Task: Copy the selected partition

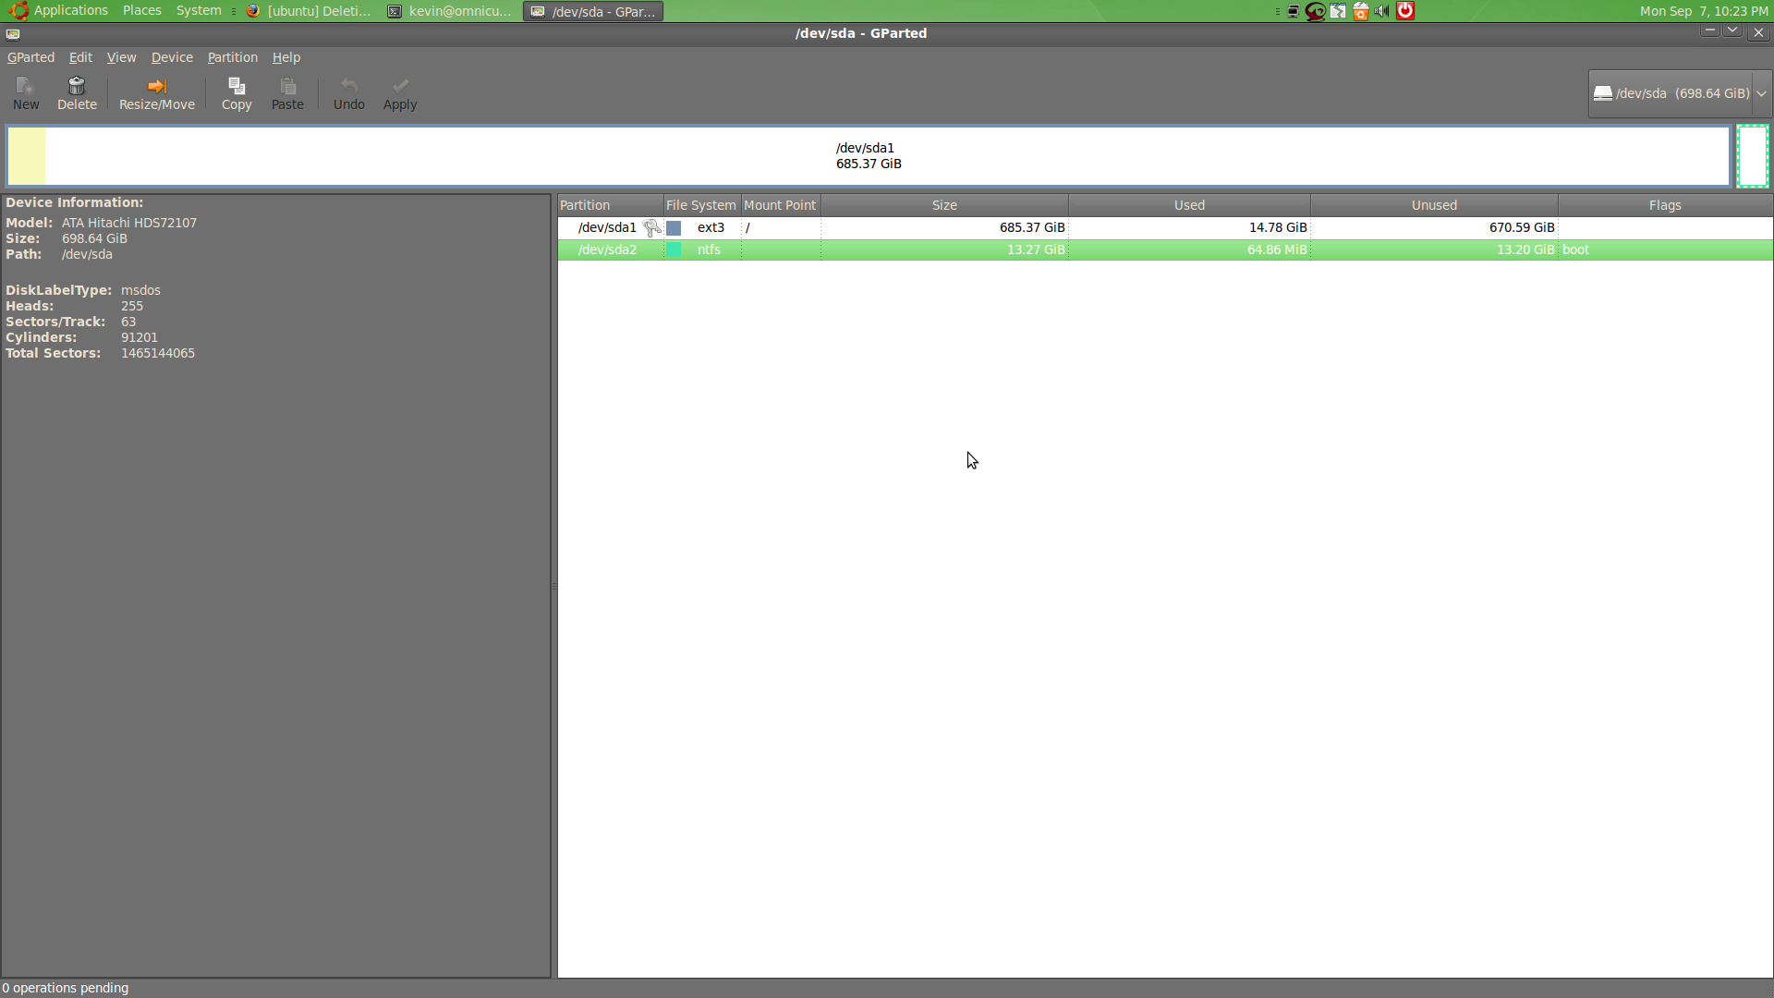Action: (x=236, y=92)
